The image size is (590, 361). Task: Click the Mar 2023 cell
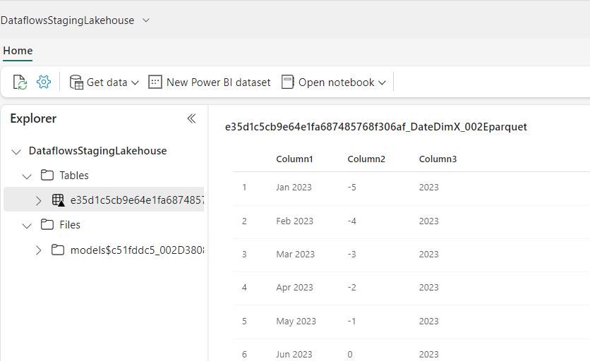pyautogui.click(x=296, y=255)
